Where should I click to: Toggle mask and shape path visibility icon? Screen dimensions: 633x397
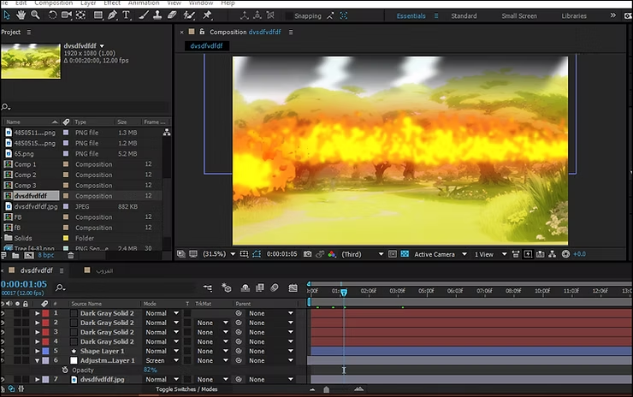pos(257,254)
